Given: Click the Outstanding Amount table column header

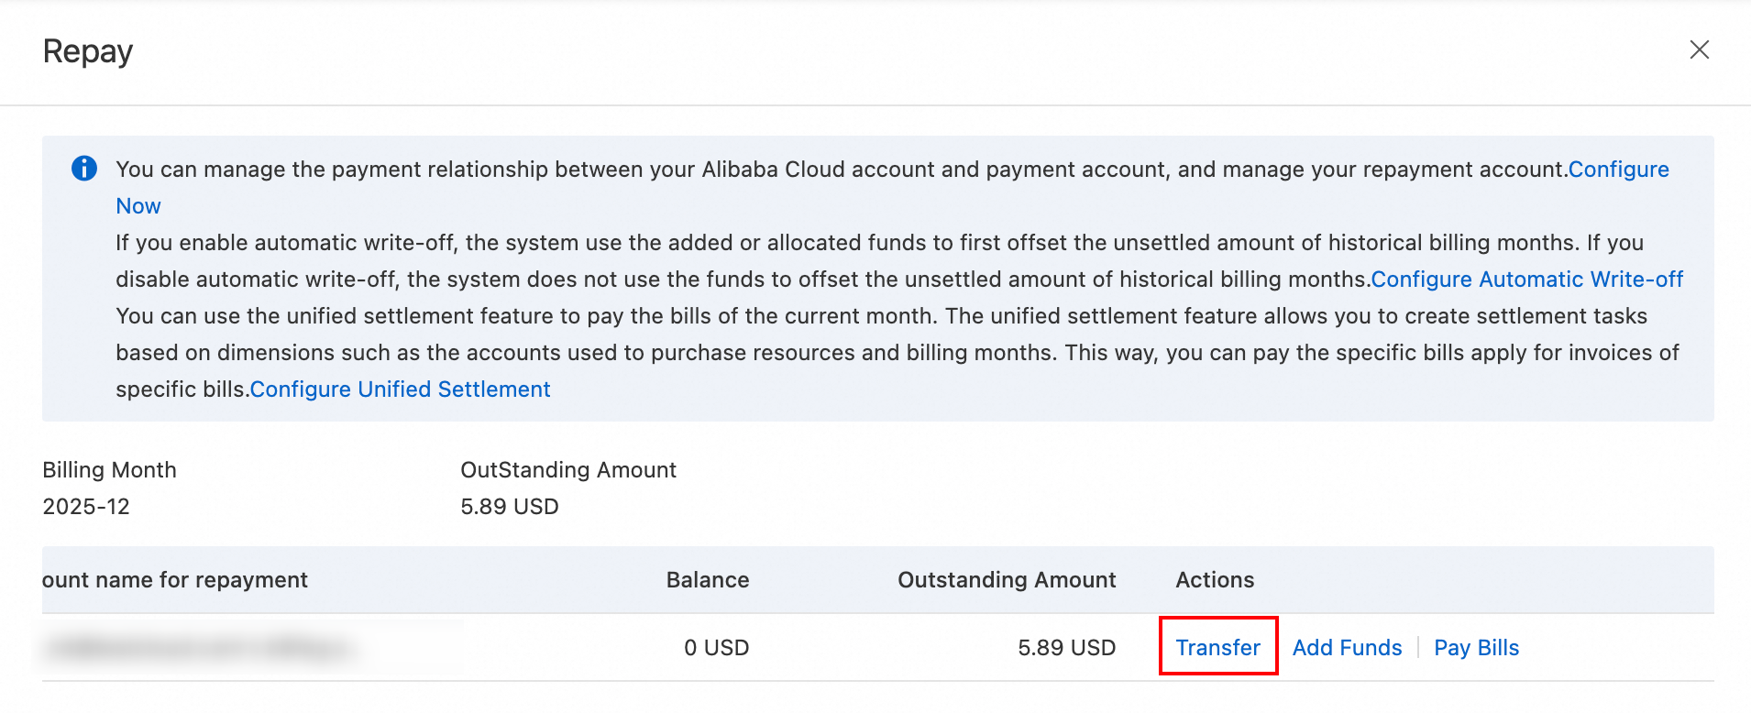Looking at the screenshot, I should (x=1006, y=580).
